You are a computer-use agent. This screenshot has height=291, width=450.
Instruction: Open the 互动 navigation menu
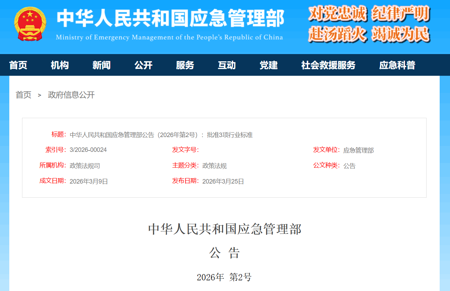tap(227, 65)
